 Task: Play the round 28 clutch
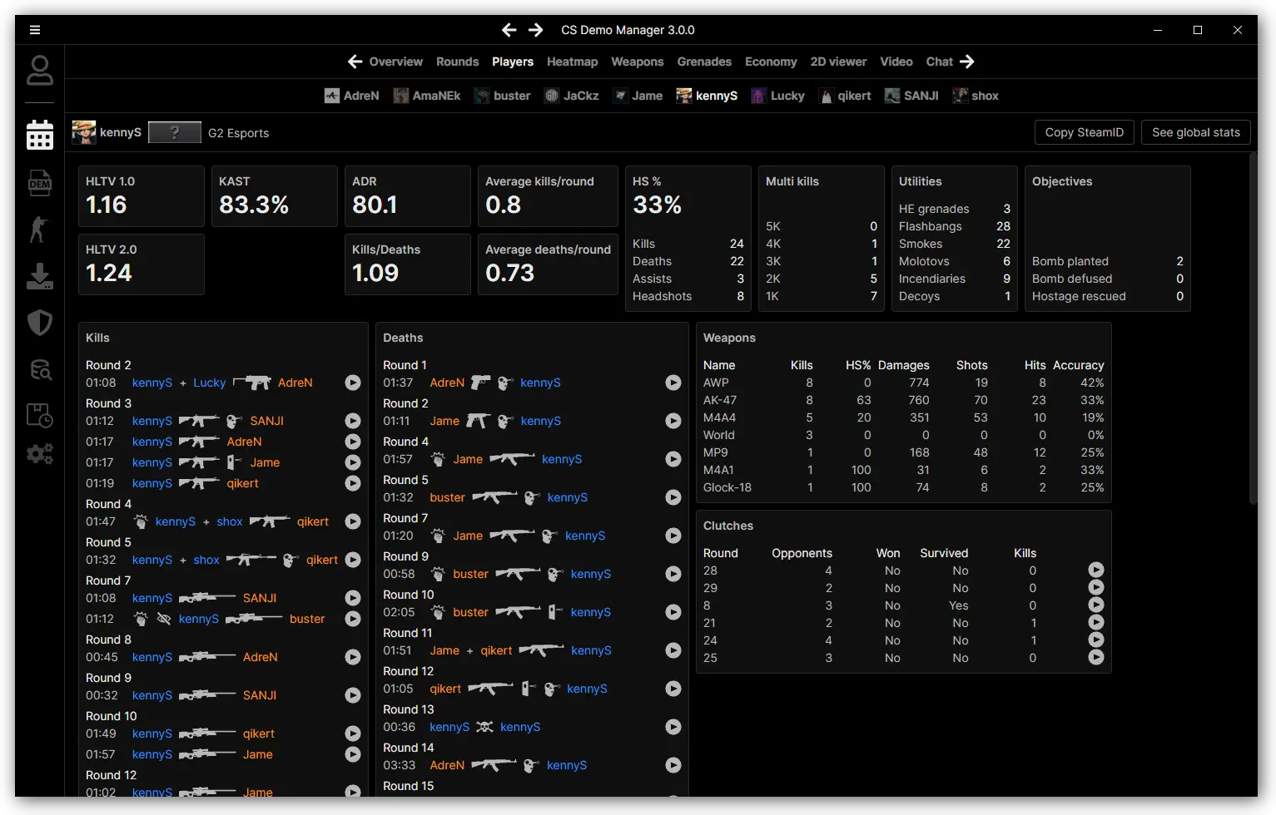point(1096,570)
